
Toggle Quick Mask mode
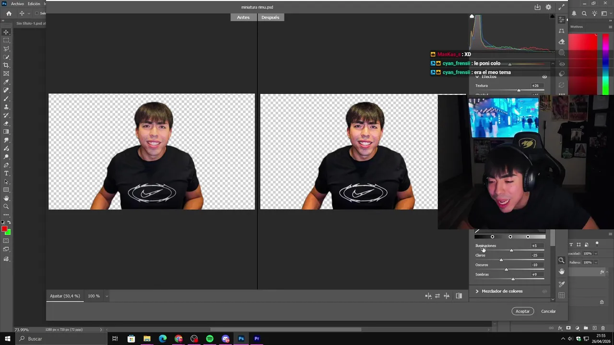(6, 241)
